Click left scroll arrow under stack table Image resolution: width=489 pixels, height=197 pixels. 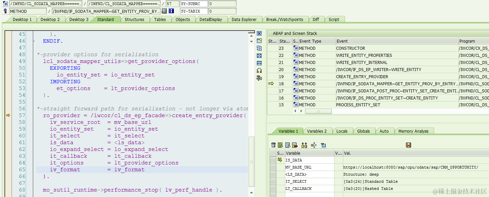(295, 111)
